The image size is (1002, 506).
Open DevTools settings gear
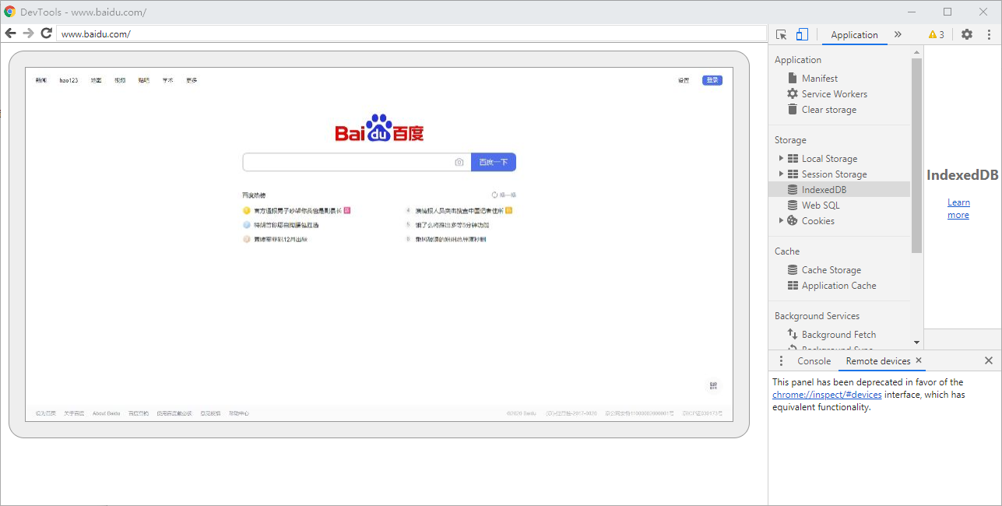click(x=967, y=34)
